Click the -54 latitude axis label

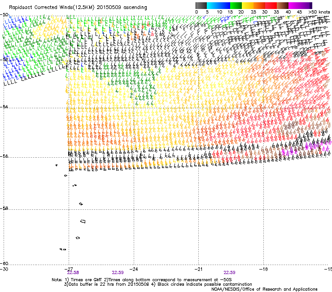pyautogui.click(x=4, y=106)
